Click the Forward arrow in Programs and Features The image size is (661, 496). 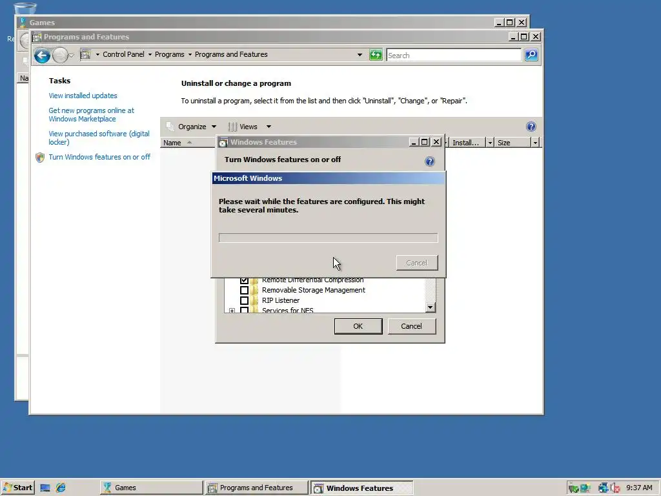click(x=60, y=56)
